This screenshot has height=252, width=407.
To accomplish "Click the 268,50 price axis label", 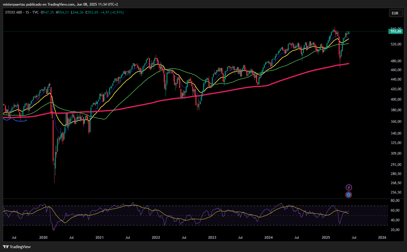I will point(396,183).
